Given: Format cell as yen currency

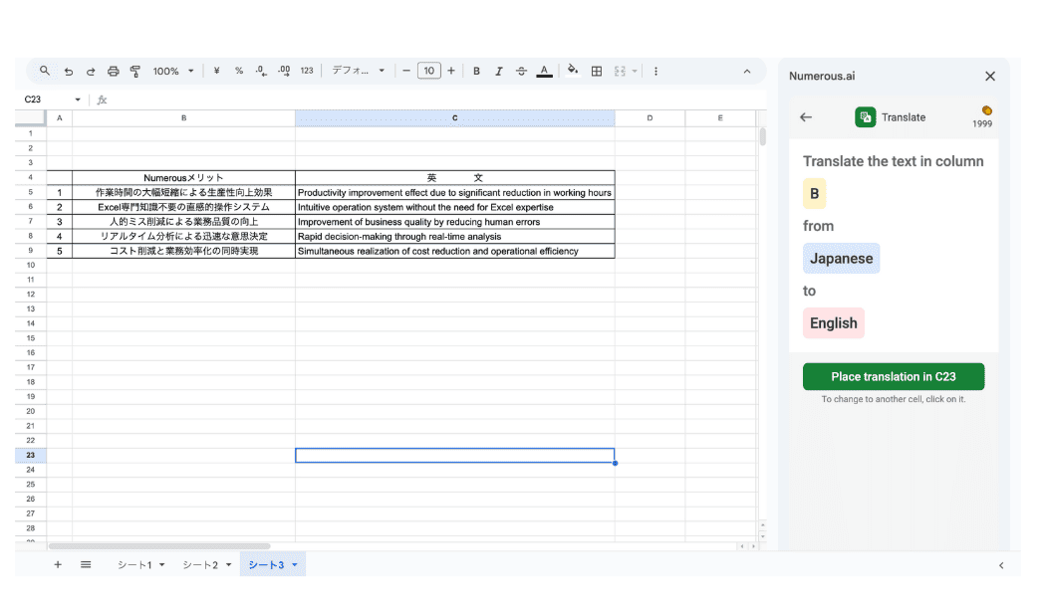Looking at the screenshot, I should [x=216, y=71].
